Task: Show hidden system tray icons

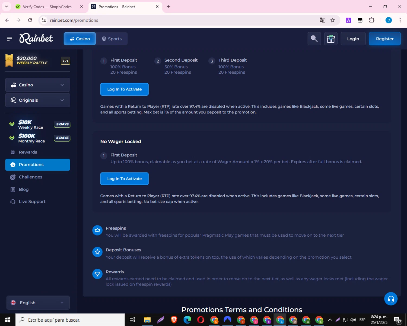Action: pos(330,320)
